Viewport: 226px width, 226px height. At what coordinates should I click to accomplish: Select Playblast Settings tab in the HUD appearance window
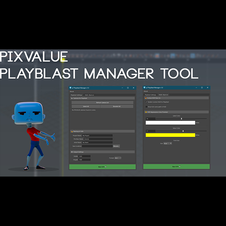[150, 95]
